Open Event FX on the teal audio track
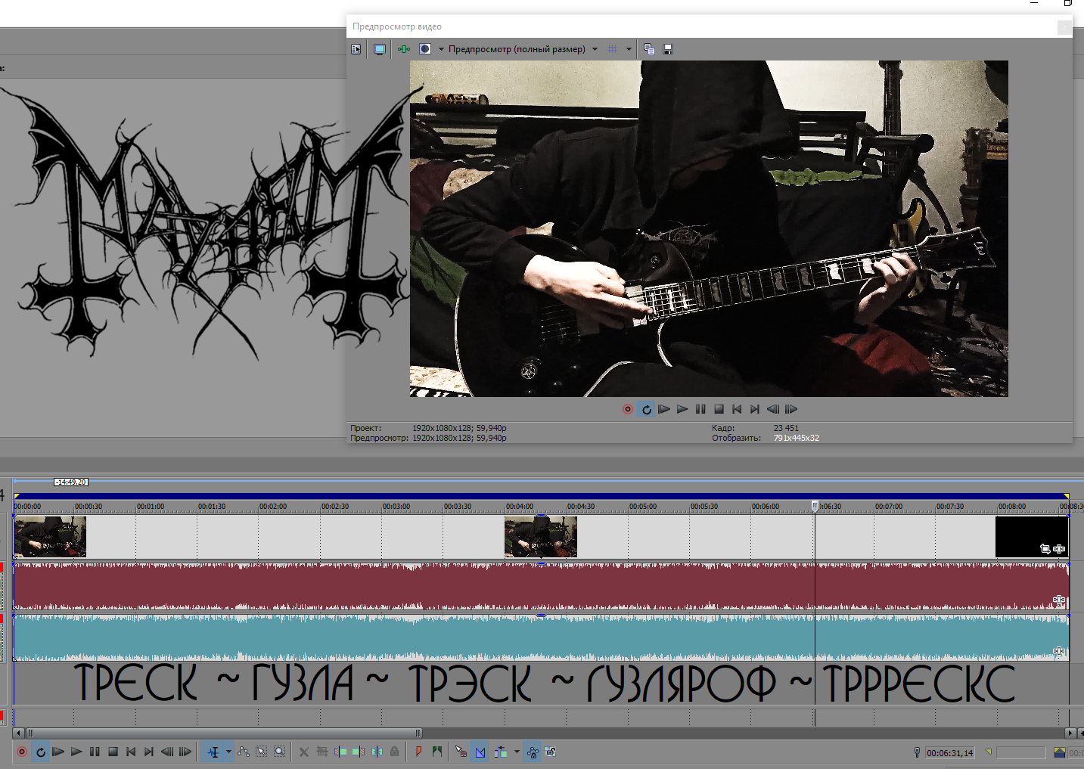Viewport: 1084px width, 769px height. coord(1059,651)
